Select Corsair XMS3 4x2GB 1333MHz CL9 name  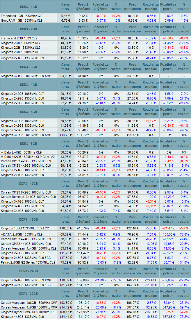point(26,161)
